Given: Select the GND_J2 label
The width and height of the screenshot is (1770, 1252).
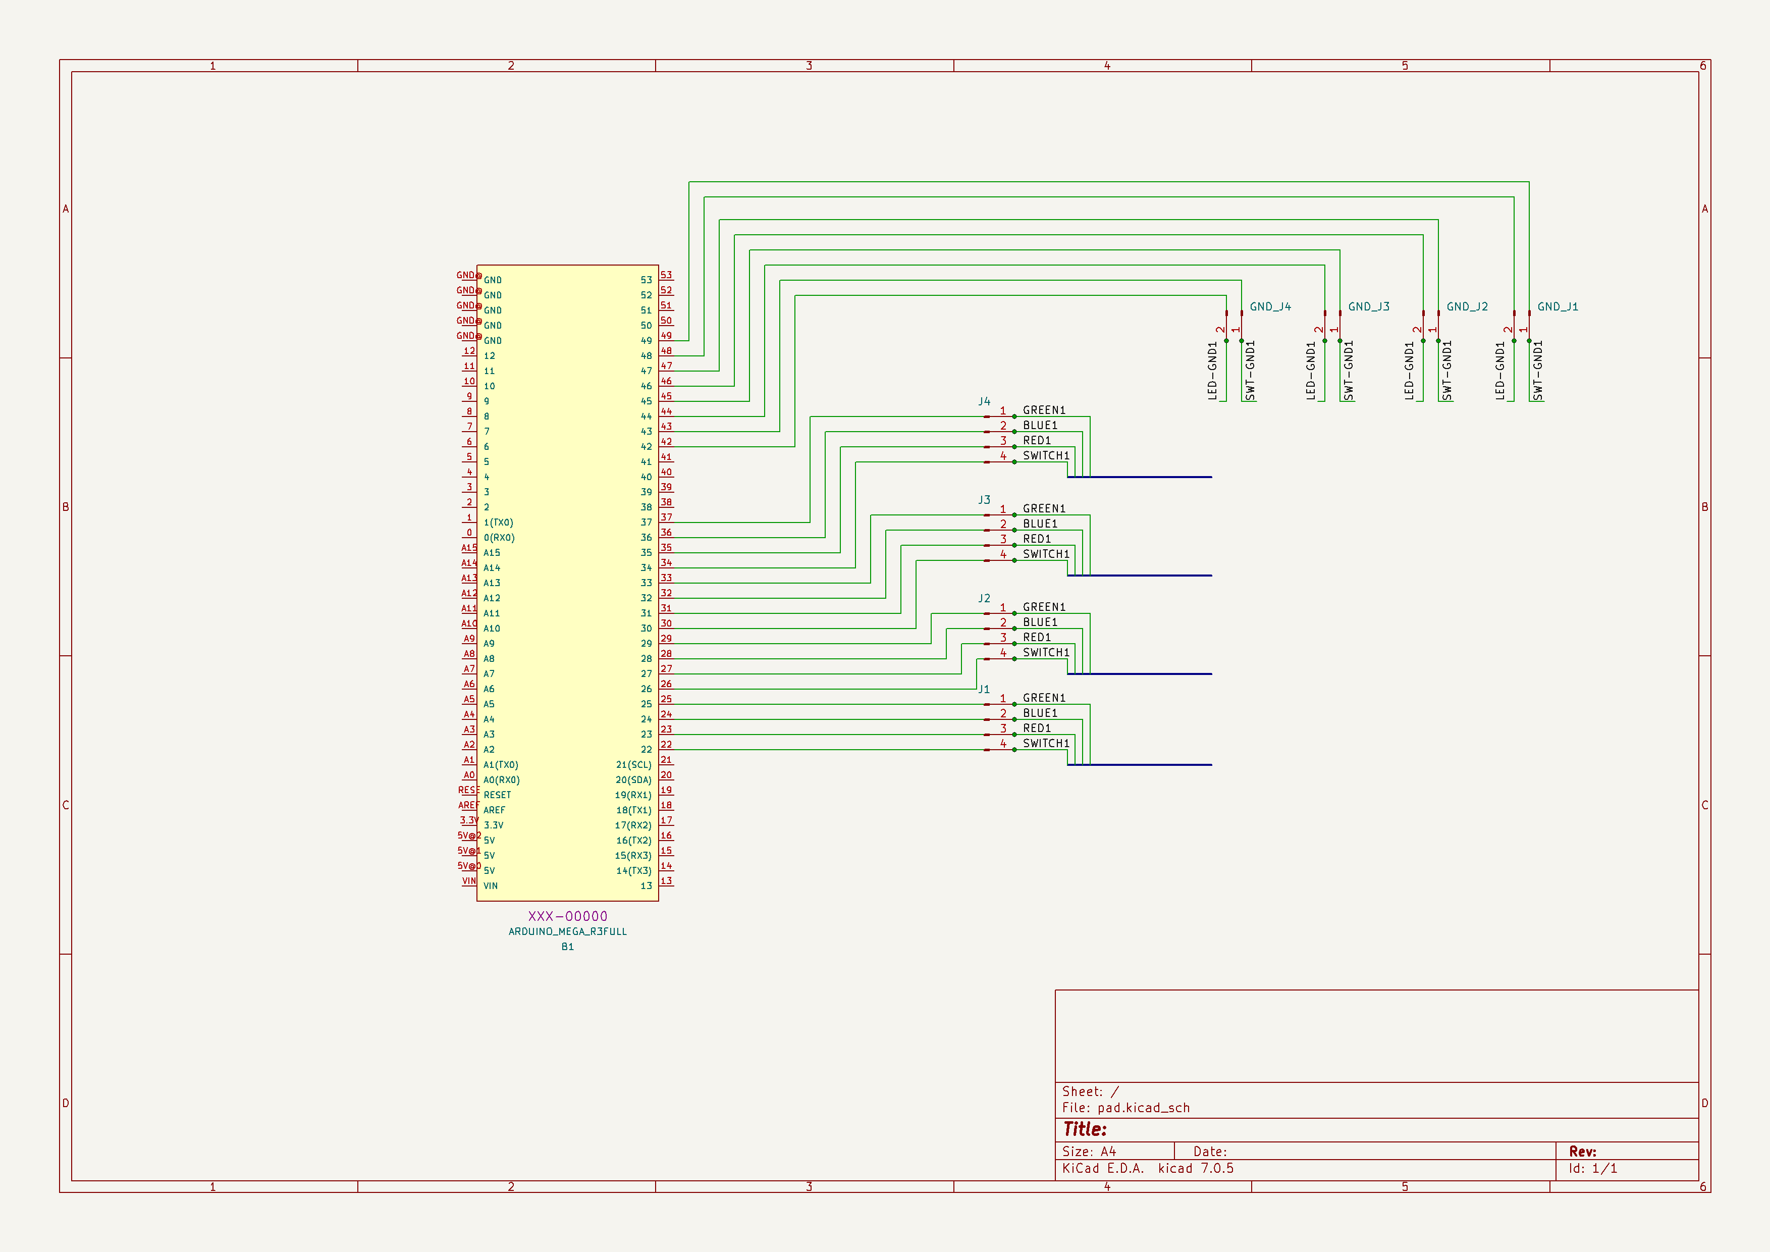Looking at the screenshot, I should coord(1467,307).
